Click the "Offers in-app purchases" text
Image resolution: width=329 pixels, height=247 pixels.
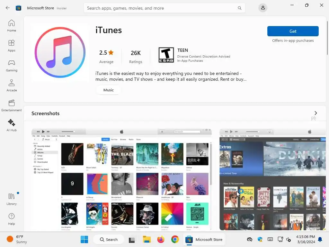pyautogui.click(x=293, y=41)
